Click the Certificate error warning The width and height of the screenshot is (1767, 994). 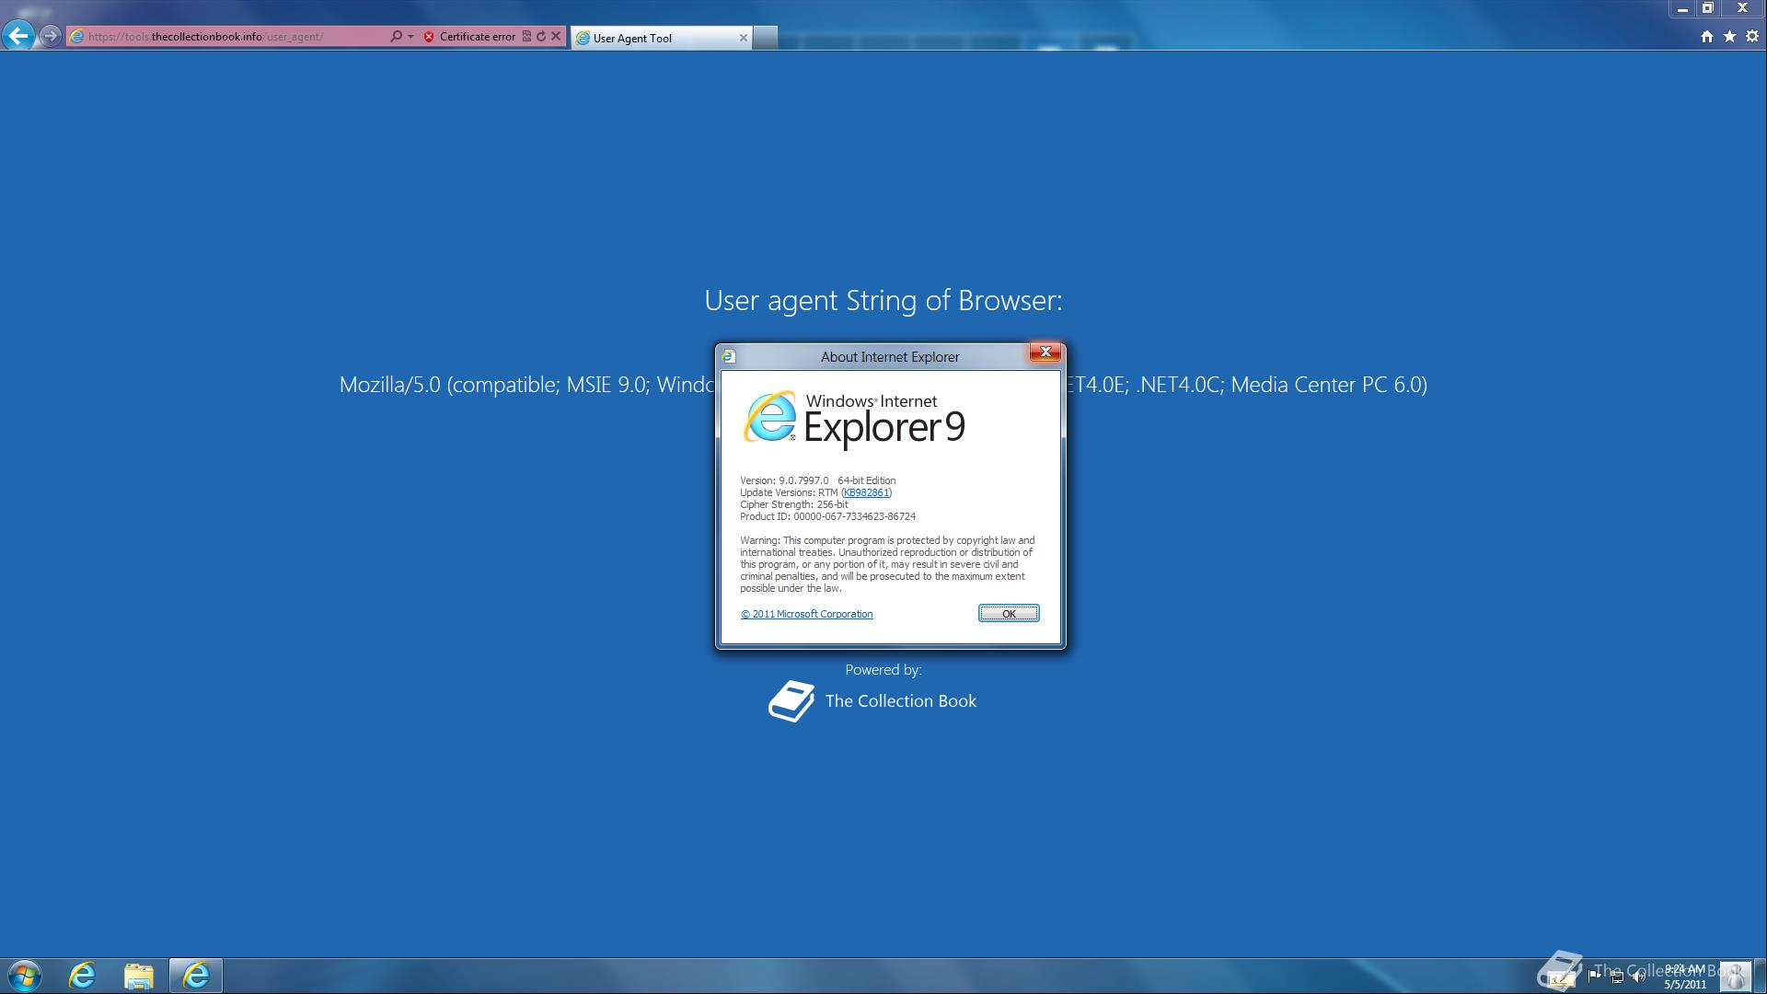(469, 37)
